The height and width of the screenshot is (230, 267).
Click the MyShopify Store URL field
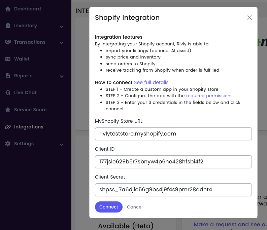pyautogui.click(x=173, y=133)
